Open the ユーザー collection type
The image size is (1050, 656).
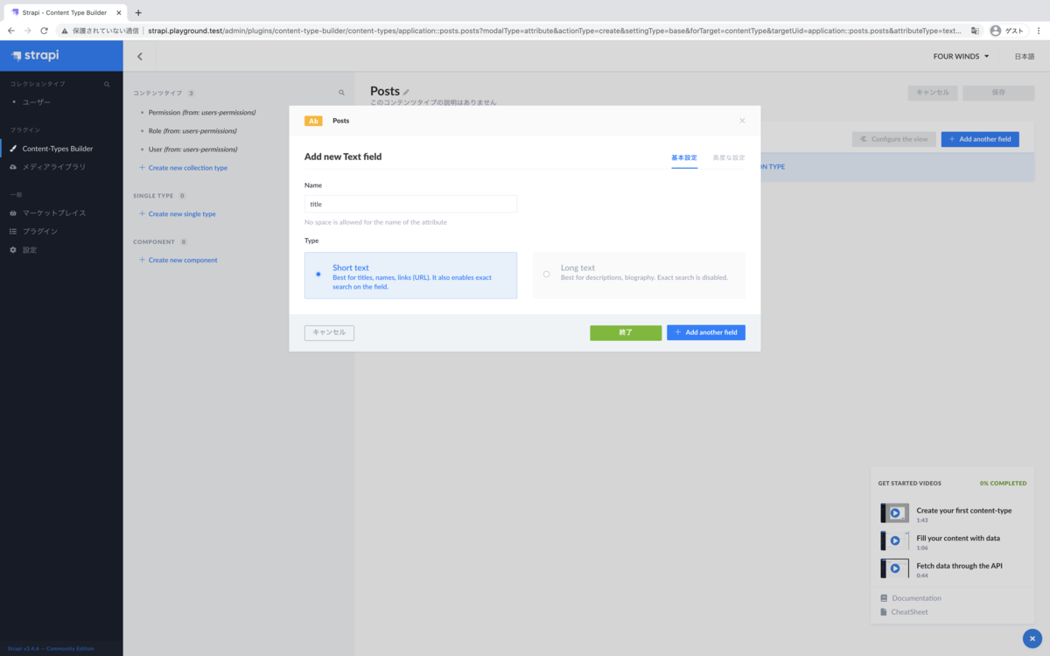pyautogui.click(x=36, y=102)
